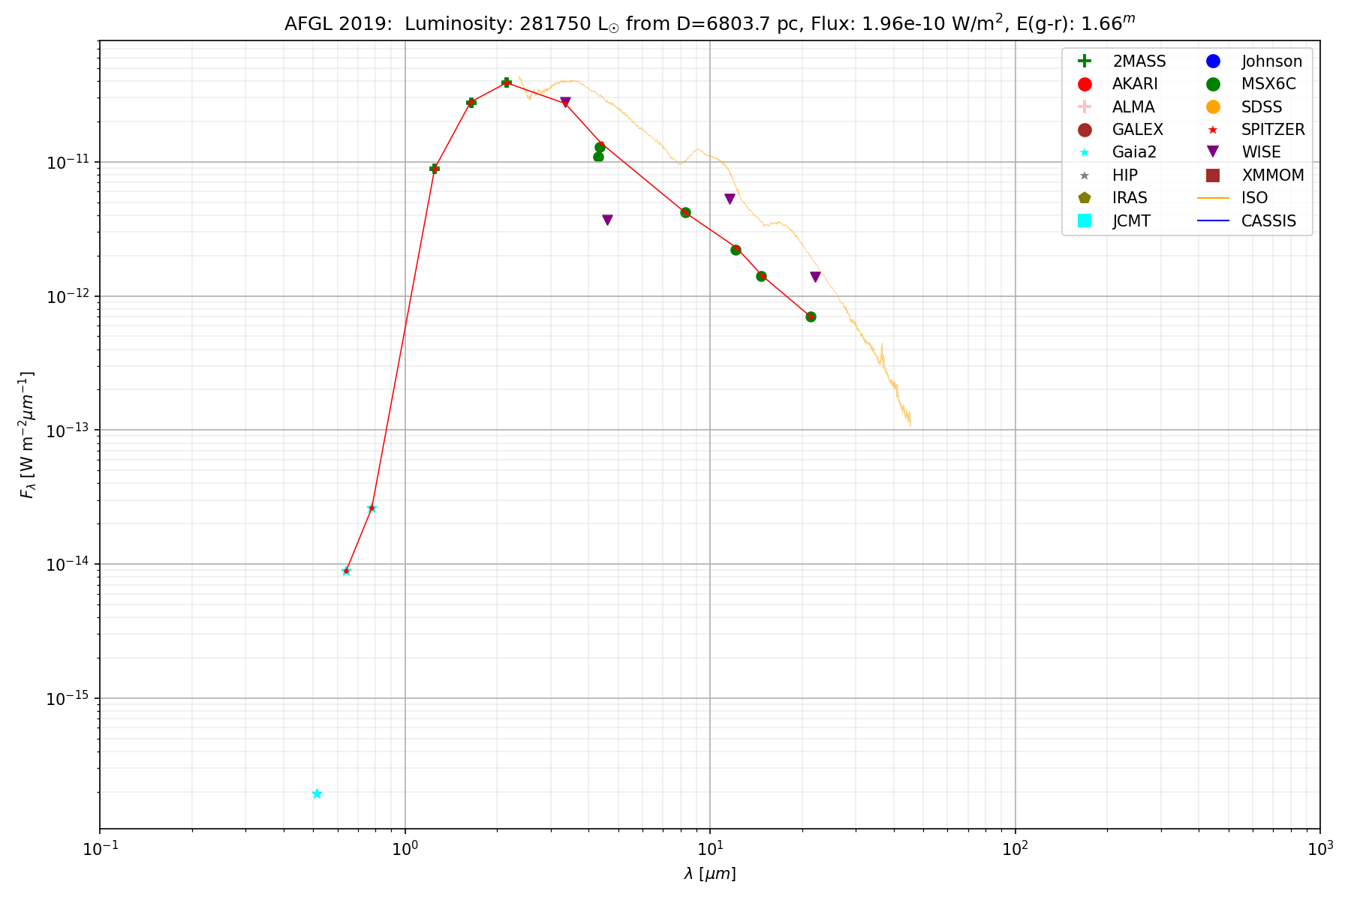Click the rightmost MSX6C data point
Viewport: 1351px width, 900px height.
(811, 316)
